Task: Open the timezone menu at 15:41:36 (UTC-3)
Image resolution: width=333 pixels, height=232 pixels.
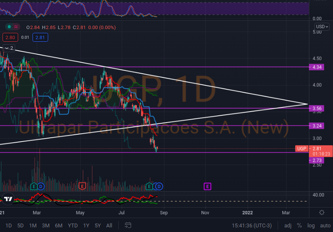Action: click(x=252, y=226)
